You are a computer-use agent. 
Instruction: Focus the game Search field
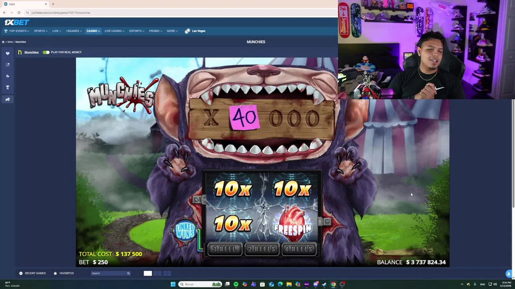[111, 273]
